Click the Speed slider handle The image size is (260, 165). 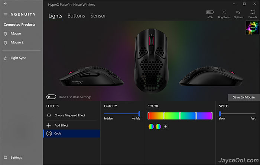220,114
